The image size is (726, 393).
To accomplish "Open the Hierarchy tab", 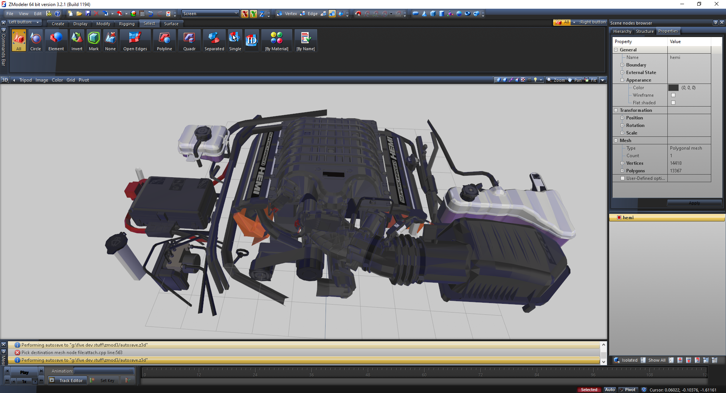I will pyautogui.click(x=622, y=31).
